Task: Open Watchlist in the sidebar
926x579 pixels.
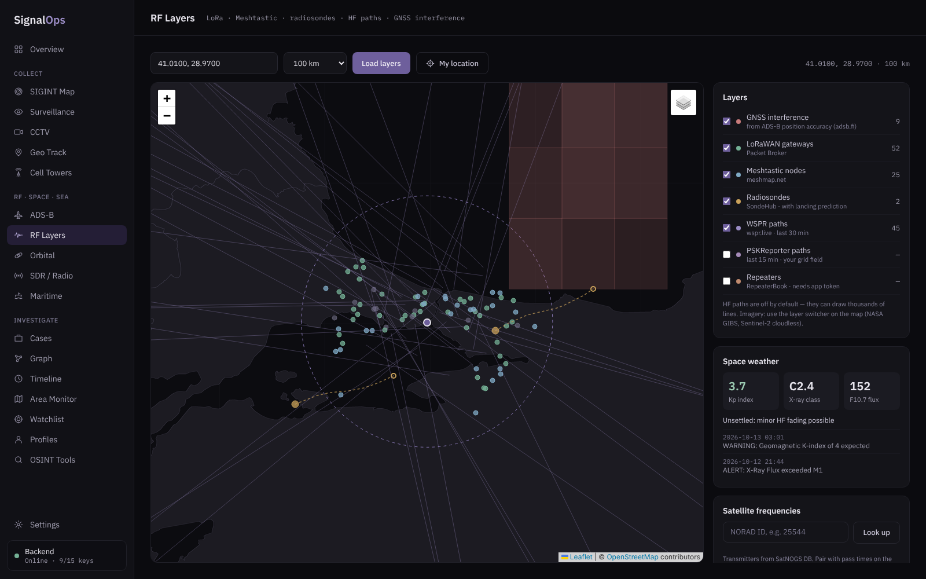Action: 67,419
